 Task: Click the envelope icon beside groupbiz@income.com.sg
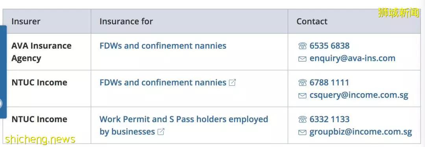point(302,132)
